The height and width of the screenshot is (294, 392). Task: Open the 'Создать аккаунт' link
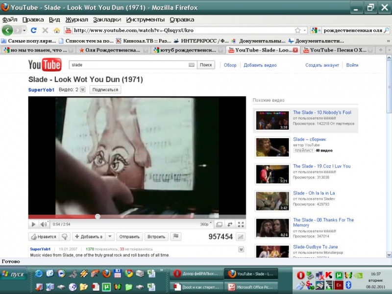click(x=322, y=65)
